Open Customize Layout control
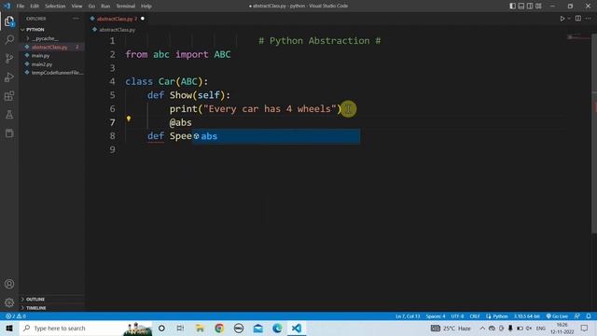The width and height of the screenshot is (597, 336). click(538, 6)
